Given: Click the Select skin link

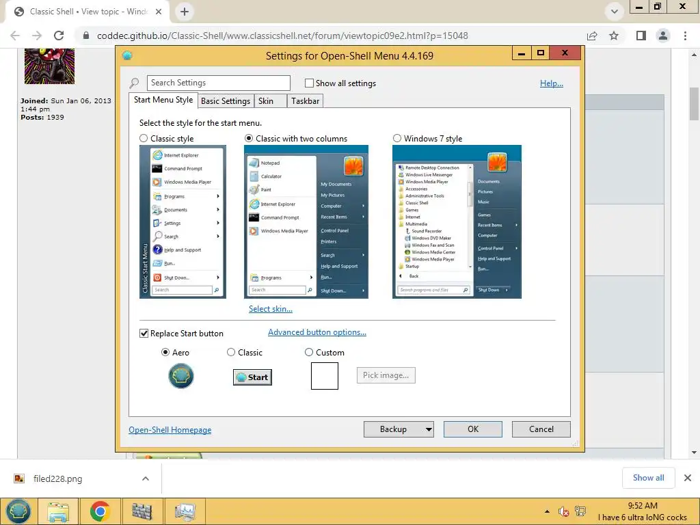Looking at the screenshot, I should [271, 309].
